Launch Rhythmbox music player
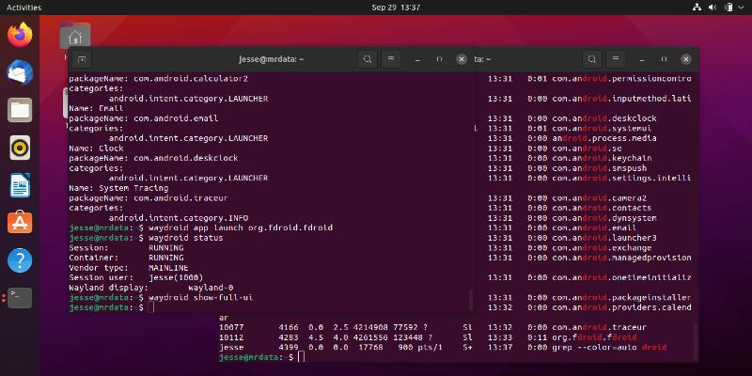752x376 pixels. (x=20, y=148)
